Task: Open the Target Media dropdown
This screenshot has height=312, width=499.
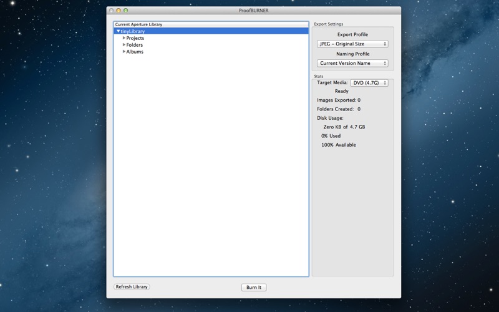Action: click(369, 83)
